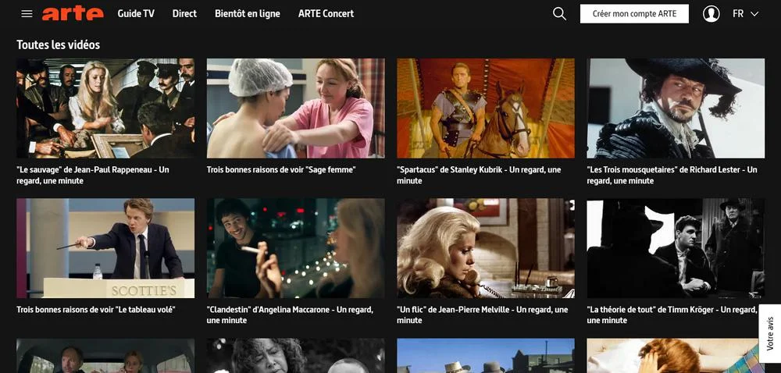Screen dimensions: 781x373
Task: Click "Le sauvage" de Jean-Paul Rappeneau title
Action: pos(93,175)
